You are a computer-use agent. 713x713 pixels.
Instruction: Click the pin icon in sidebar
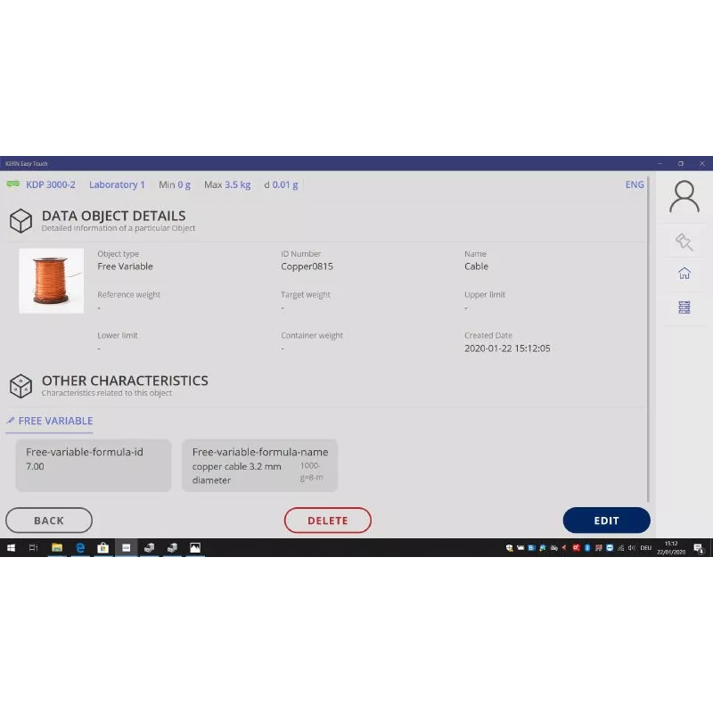click(x=684, y=241)
